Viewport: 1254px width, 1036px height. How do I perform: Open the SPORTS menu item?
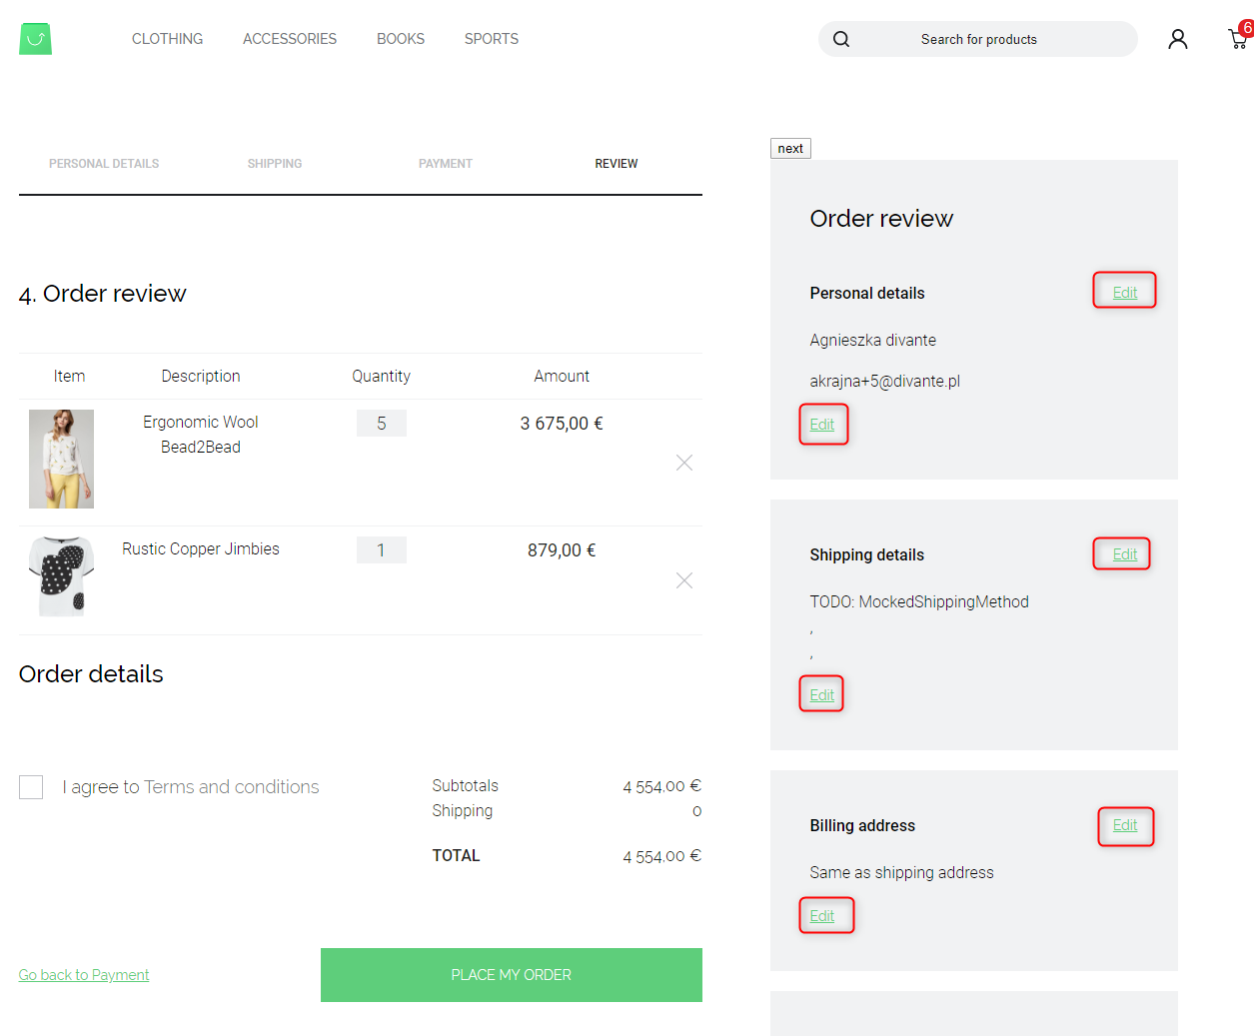click(x=491, y=39)
